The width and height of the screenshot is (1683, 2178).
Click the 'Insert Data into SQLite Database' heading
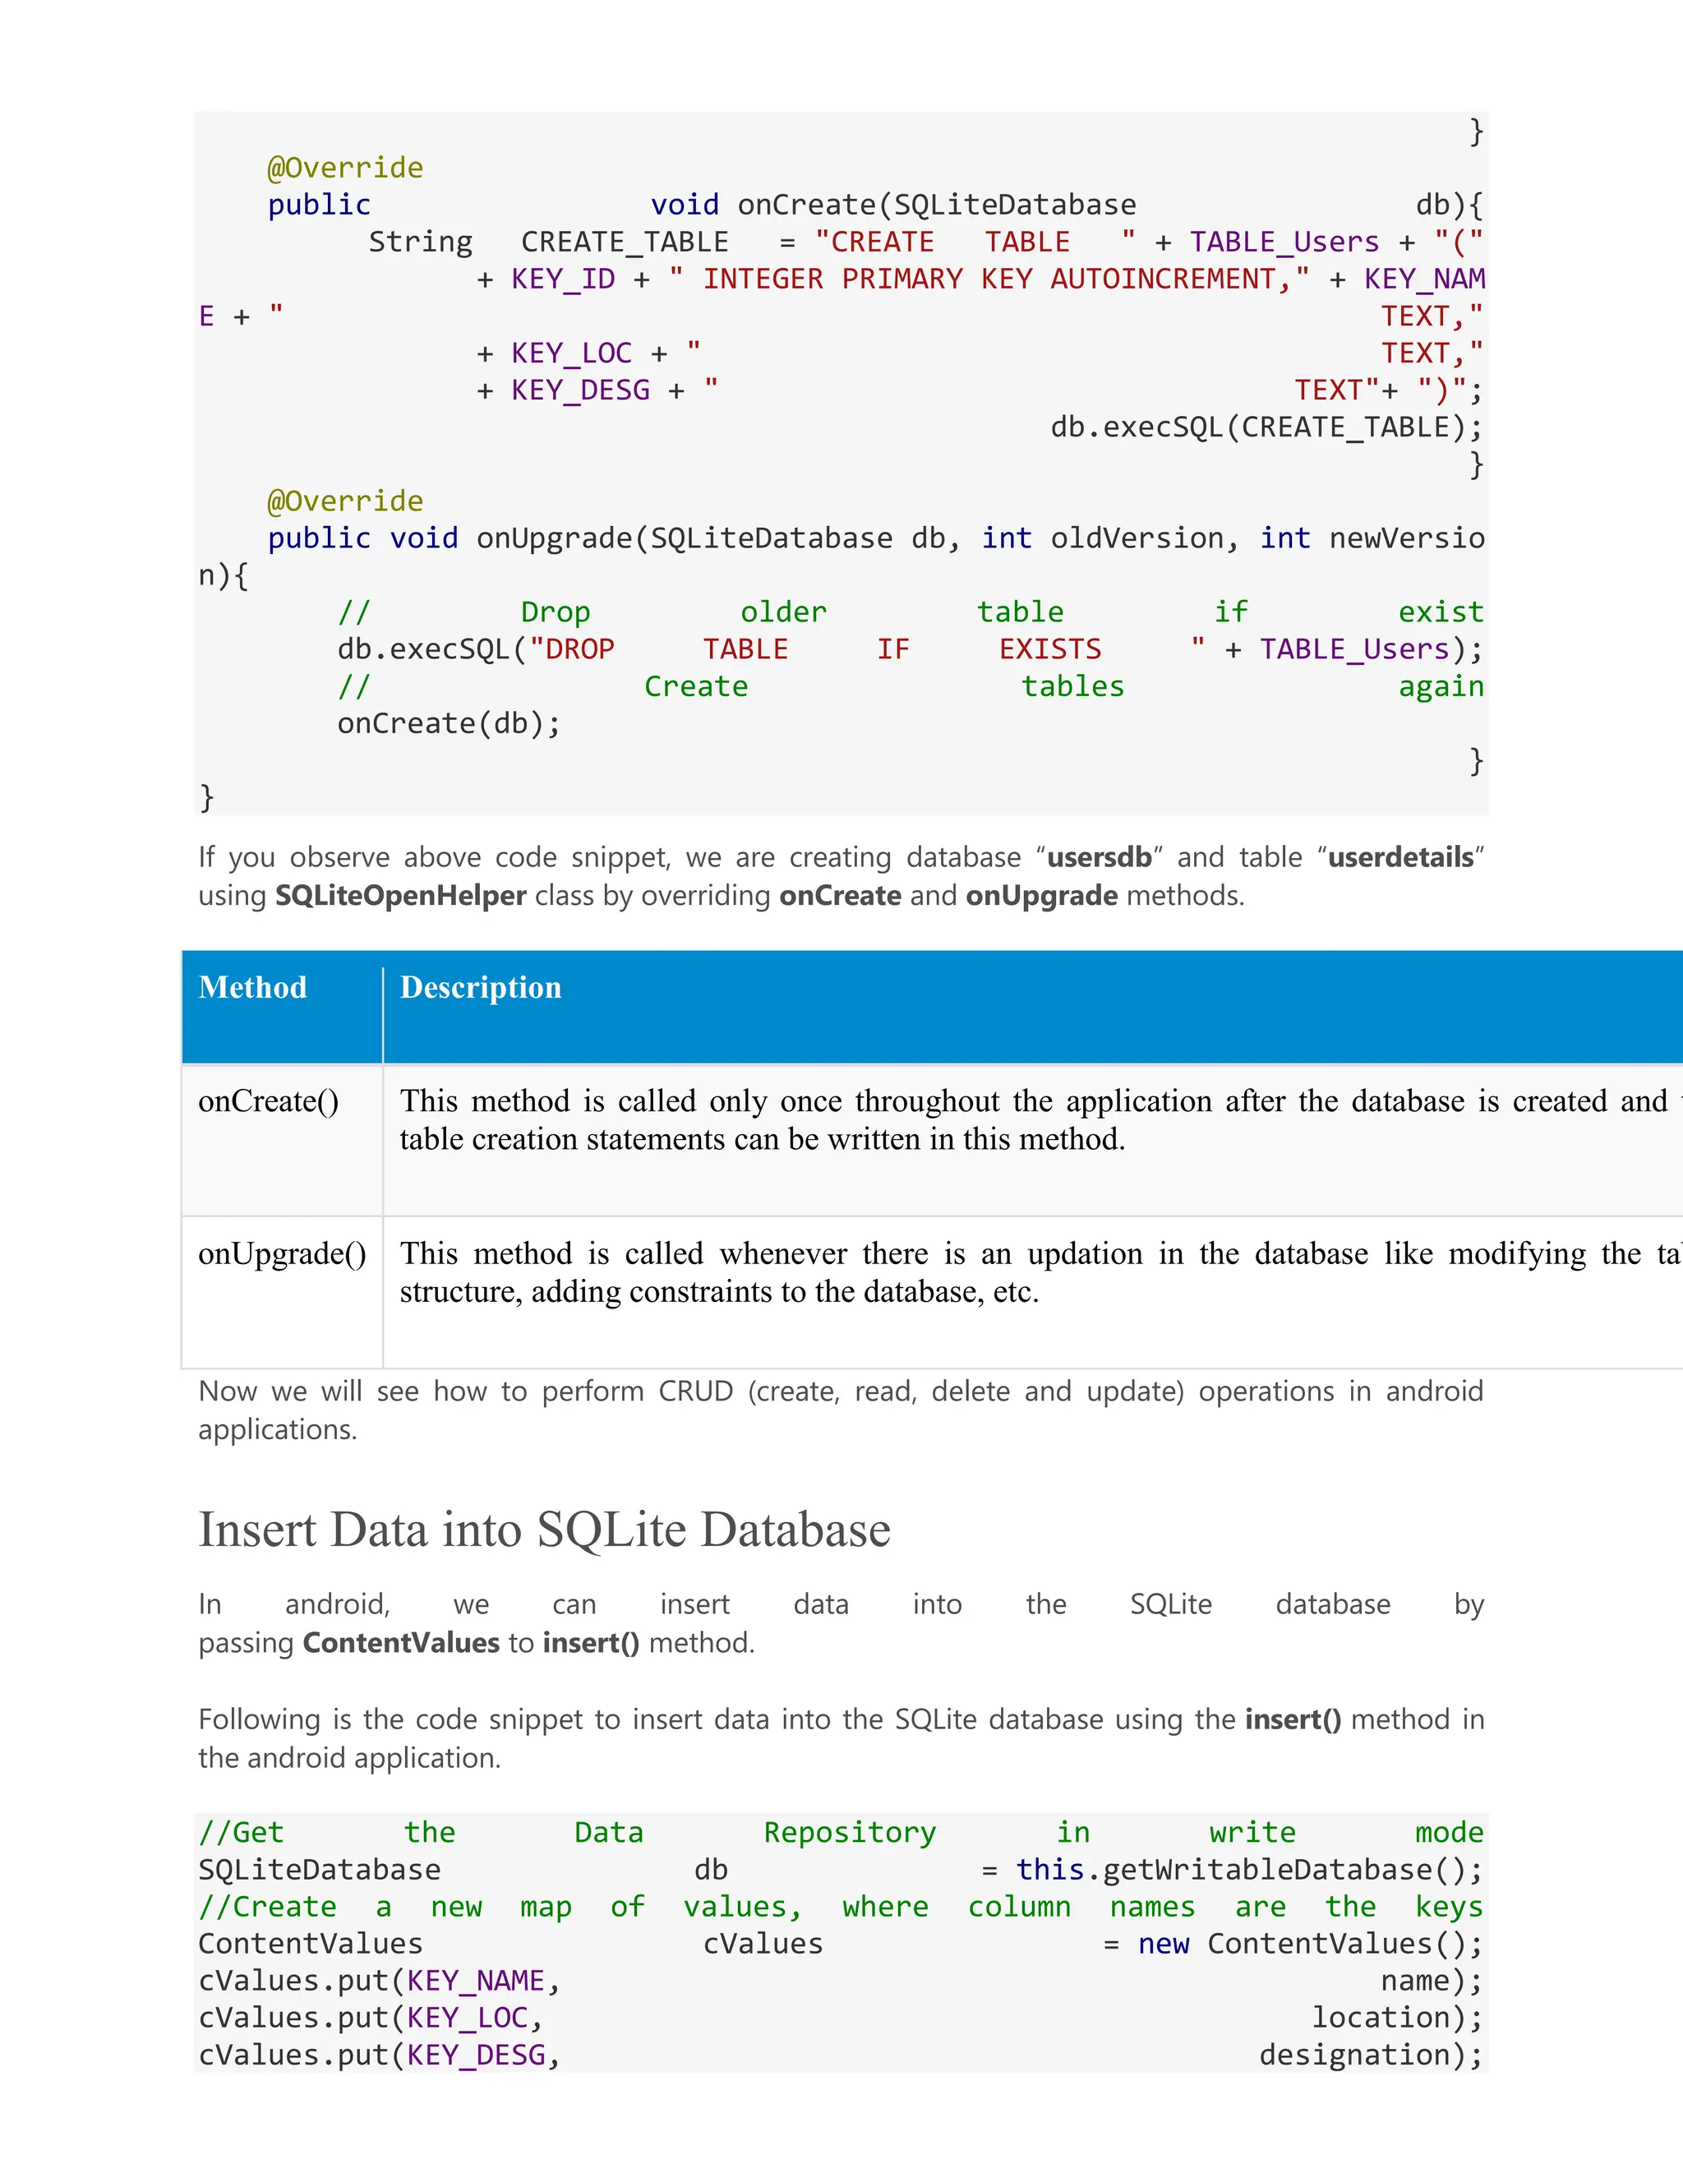click(x=543, y=1530)
